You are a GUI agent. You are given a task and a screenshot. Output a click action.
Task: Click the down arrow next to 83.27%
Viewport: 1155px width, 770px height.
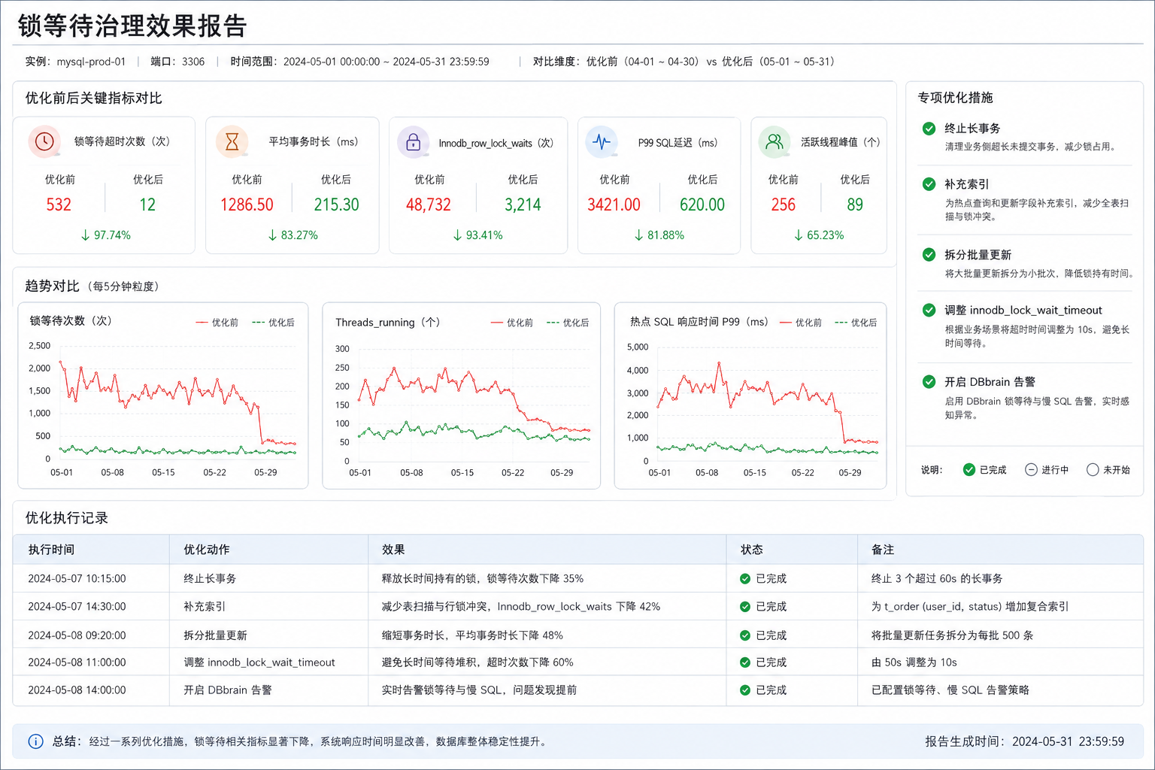(272, 235)
